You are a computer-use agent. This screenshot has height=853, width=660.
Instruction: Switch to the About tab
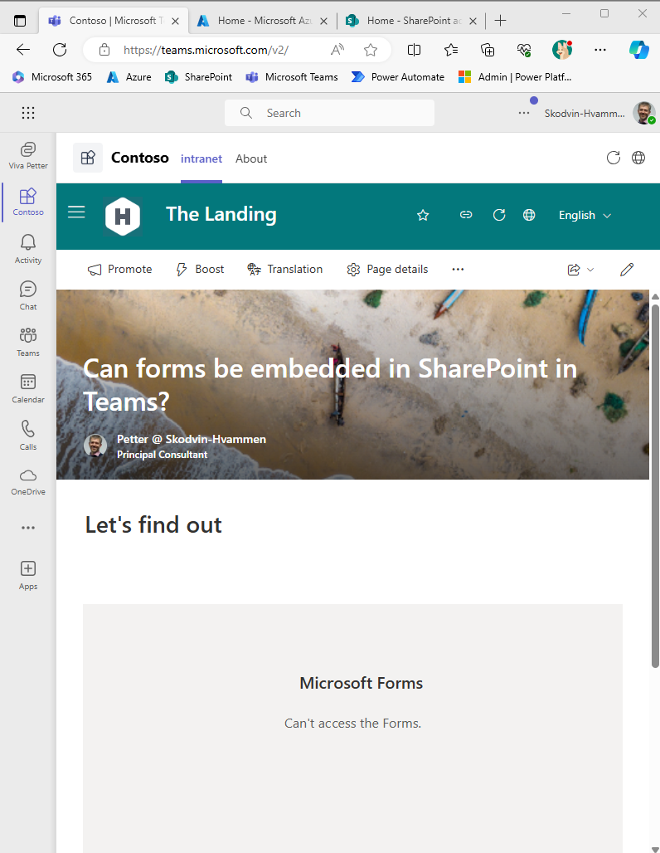click(251, 158)
